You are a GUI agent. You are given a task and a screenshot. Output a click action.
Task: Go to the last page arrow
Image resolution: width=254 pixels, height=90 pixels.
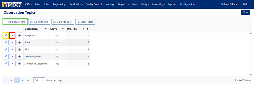click(28, 80)
